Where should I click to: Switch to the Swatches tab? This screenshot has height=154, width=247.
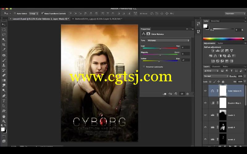(215, 21)
